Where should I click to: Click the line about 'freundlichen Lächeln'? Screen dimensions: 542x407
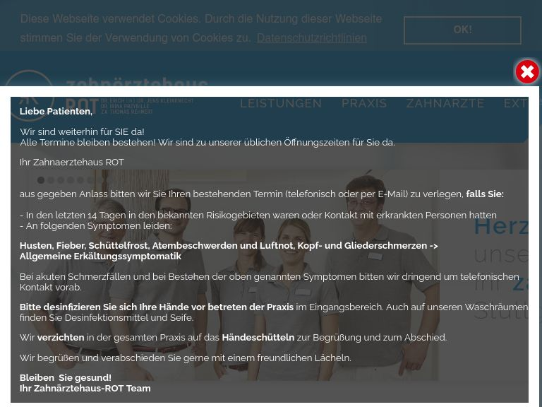pos(186,358)
